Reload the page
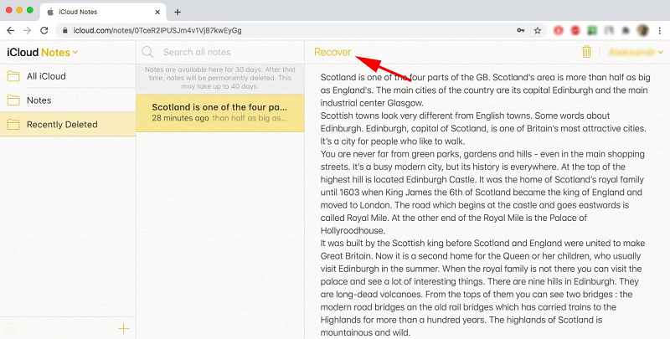 pyautogui.click(x=44, y=30)
